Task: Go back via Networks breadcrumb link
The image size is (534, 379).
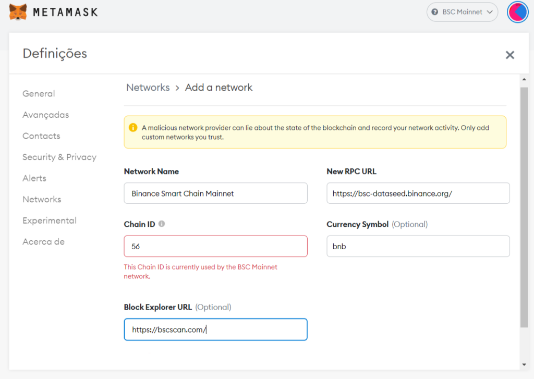Action: (148, 88)
